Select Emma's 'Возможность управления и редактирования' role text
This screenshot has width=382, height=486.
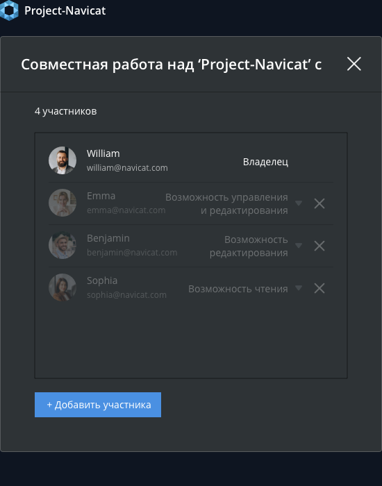[x=226, y=203]
